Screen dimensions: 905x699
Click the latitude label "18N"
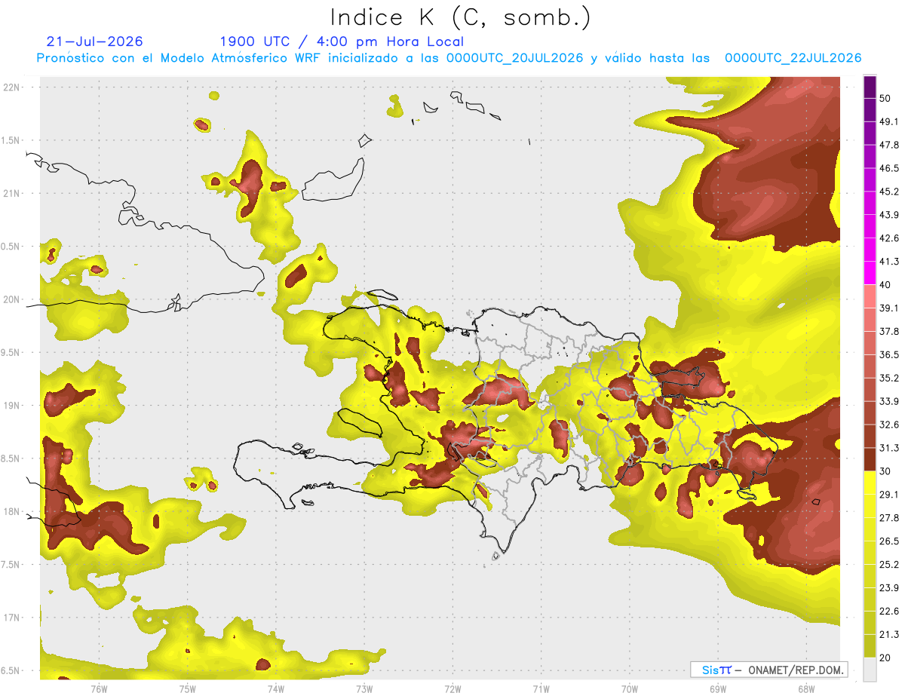pos(11,512)
